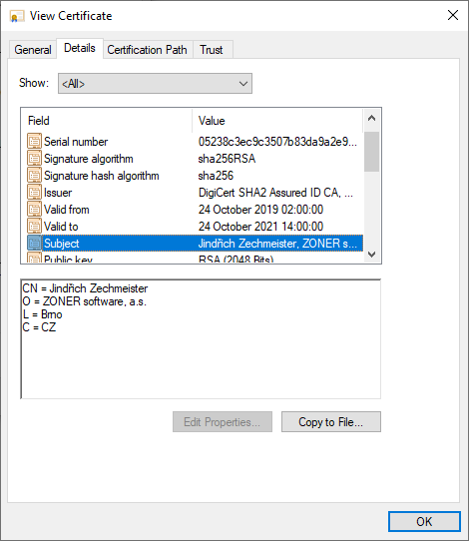Open the Certification Path tab
The image size is (469, 541).
[x=148, y=50]
